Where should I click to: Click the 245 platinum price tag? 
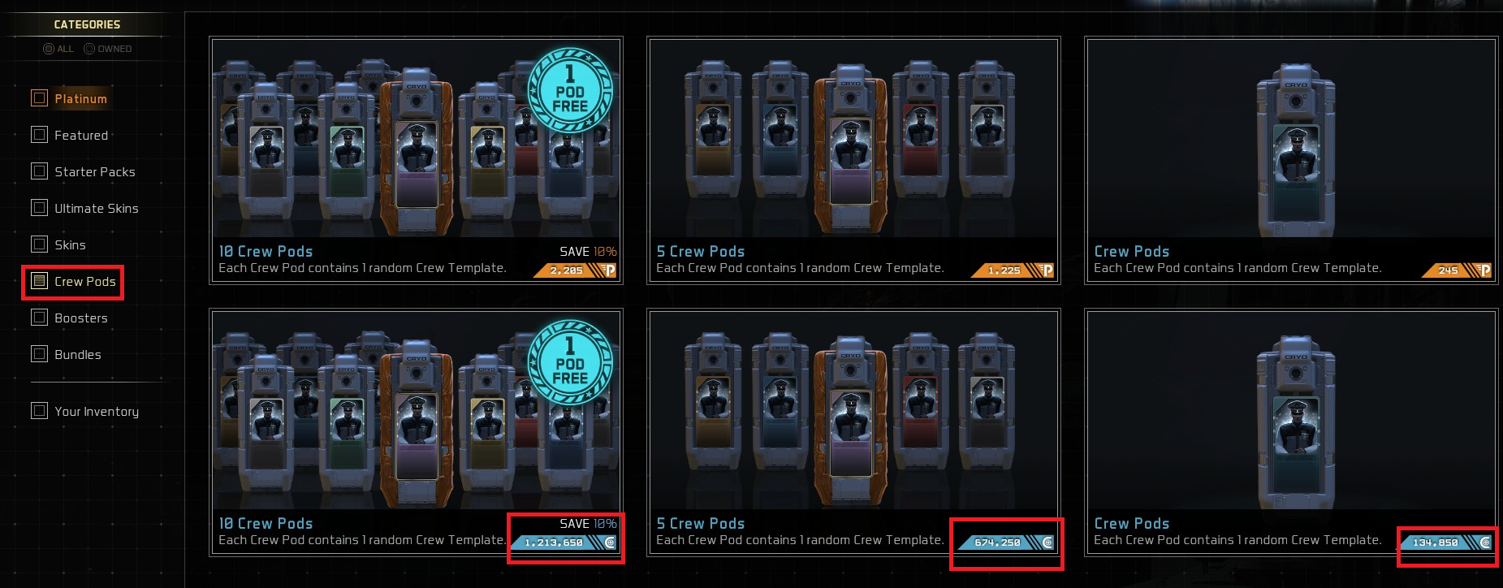(x=1457, y=270)
